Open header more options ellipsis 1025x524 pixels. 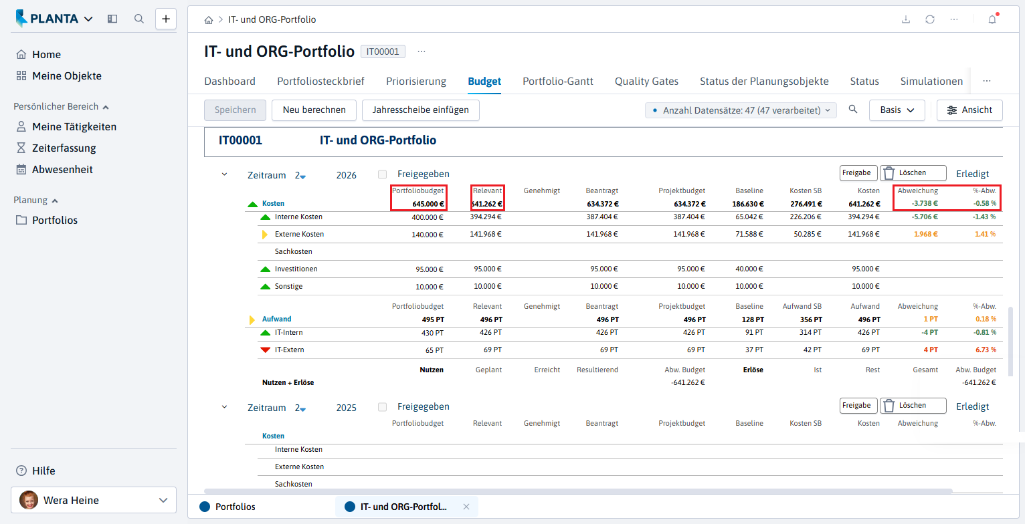coord(953,19)
